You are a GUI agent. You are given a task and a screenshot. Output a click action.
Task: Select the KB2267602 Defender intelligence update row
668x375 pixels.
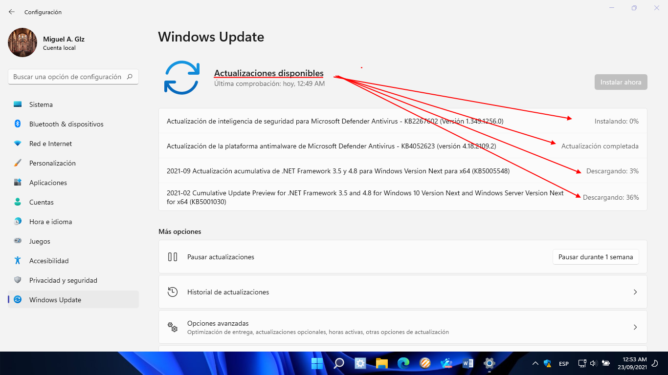(x=403, y=121)
